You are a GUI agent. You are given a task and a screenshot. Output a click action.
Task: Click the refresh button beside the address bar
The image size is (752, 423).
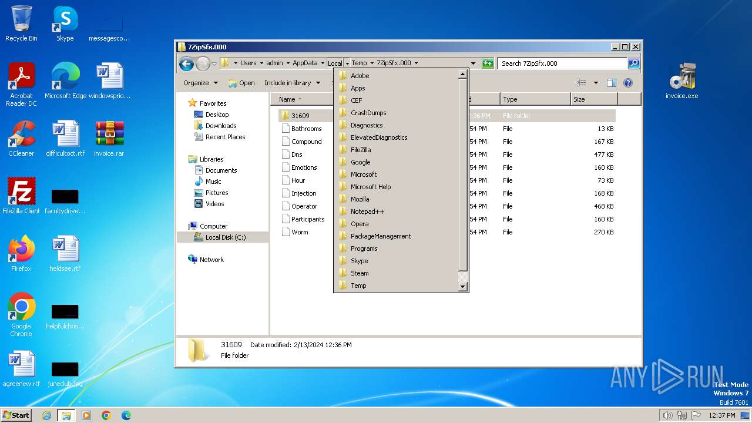[x=488, y=63]
